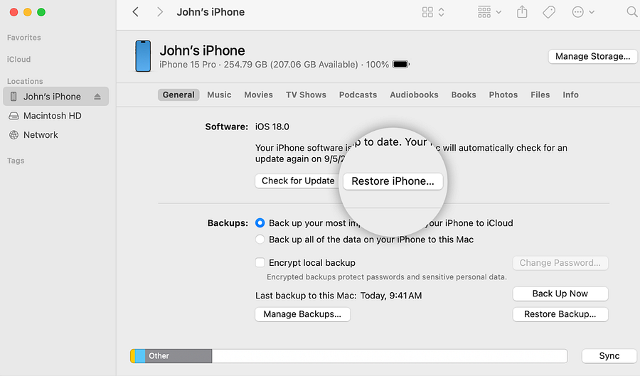Switch to the Files tab
This screenshot has height=376, width=640.
(540, 95)
